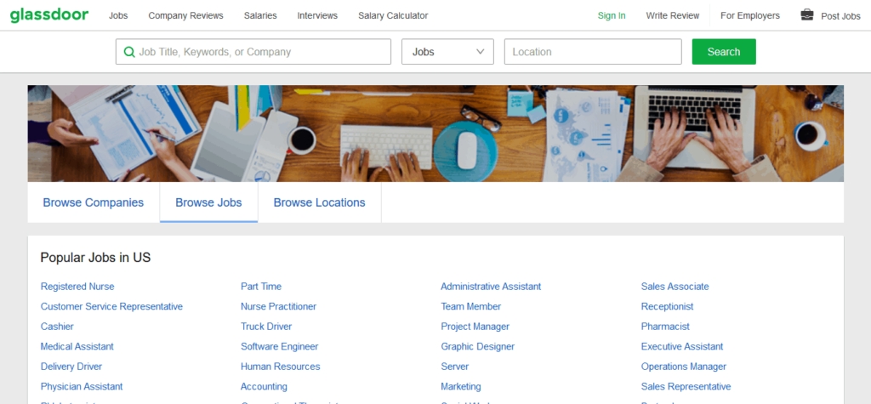The image size is (871, 404).
Task: Open the Salary Calculator menu item
Action: (393, 15)
